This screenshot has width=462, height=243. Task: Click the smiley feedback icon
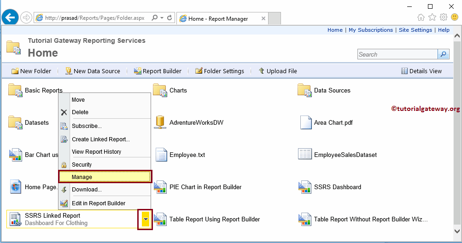coord(455,17)
